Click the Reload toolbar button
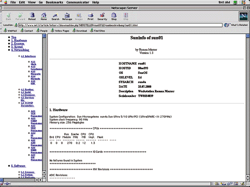 tap(32, 16)
